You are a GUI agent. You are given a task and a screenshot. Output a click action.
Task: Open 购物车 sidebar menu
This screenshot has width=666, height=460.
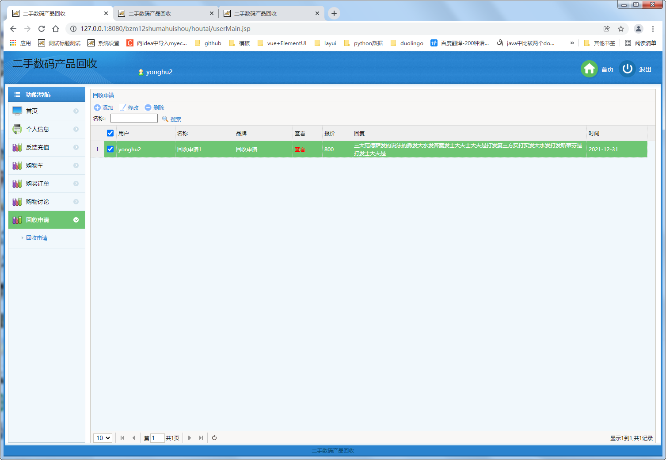click(x=46, y=165)
